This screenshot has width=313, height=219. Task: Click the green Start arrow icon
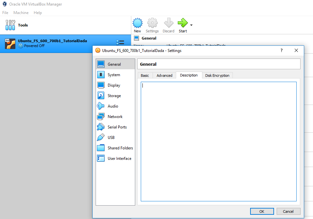(x=183, y=23)
